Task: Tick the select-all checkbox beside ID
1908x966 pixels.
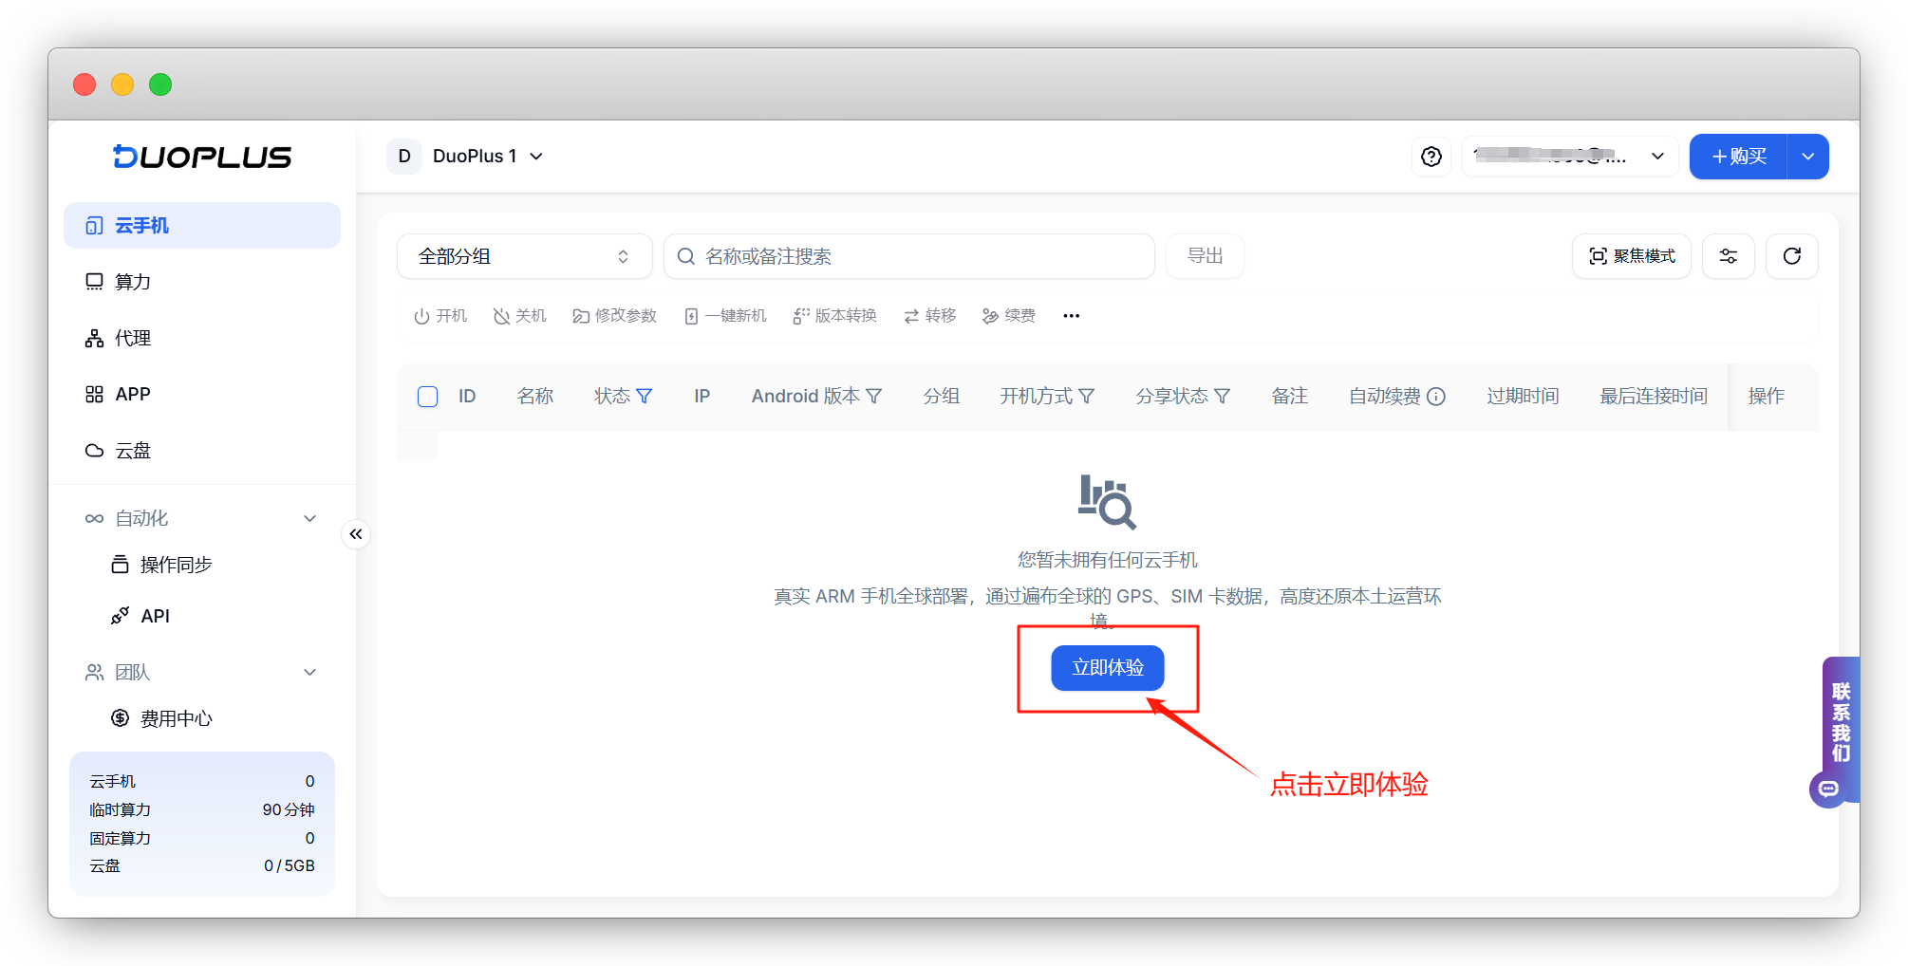Action: 428,397
